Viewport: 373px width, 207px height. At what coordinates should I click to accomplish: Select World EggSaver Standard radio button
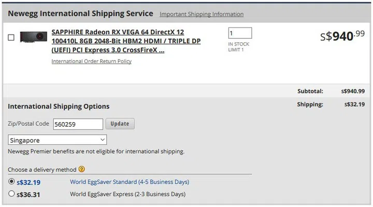click(12, 182)
